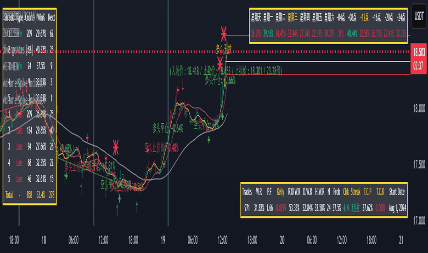Click the 1.66 profit factor value
This screenshot has height=253, width=428.
click(270, 208)
